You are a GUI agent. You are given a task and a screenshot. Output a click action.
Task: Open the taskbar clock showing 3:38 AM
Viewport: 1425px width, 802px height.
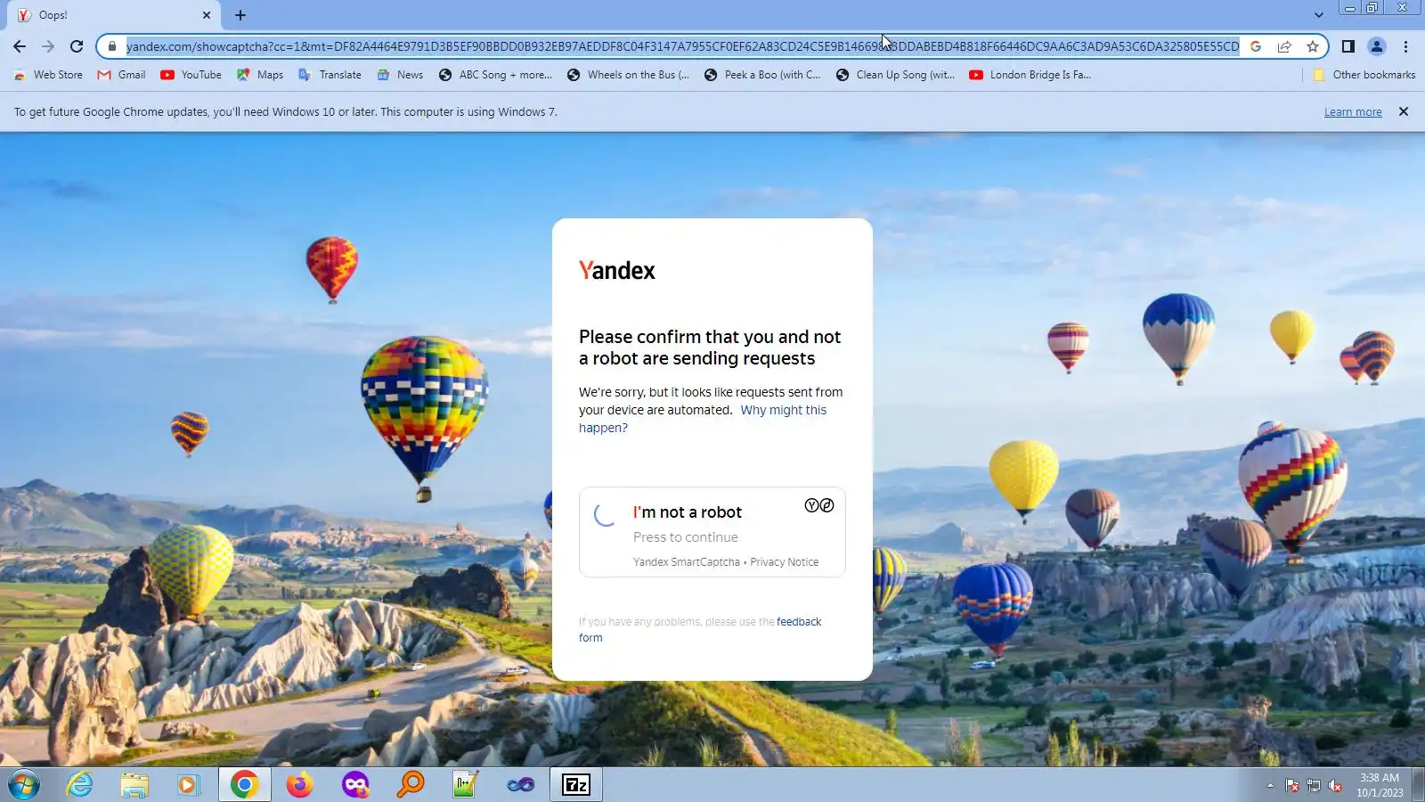[1380, 785]
